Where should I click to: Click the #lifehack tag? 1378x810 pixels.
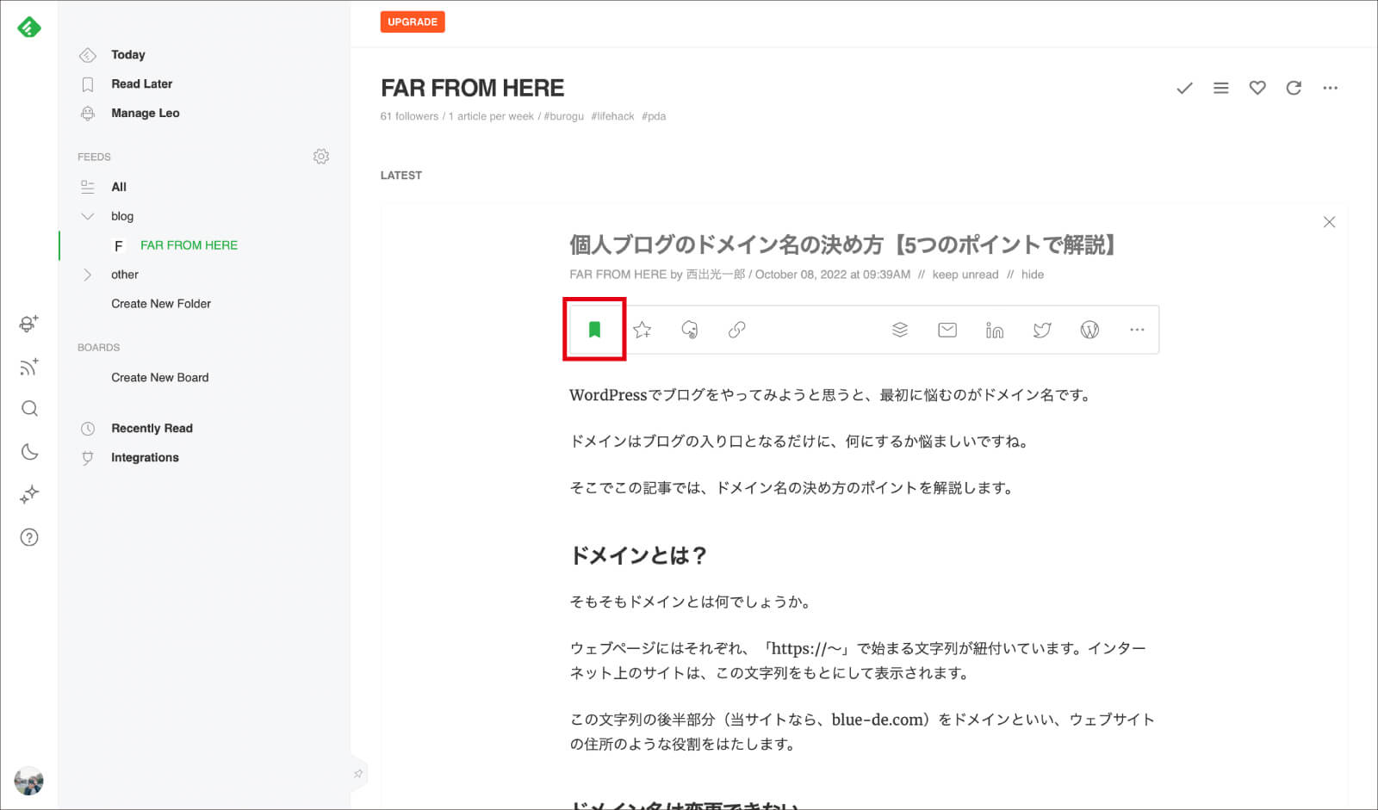point(612,116)
